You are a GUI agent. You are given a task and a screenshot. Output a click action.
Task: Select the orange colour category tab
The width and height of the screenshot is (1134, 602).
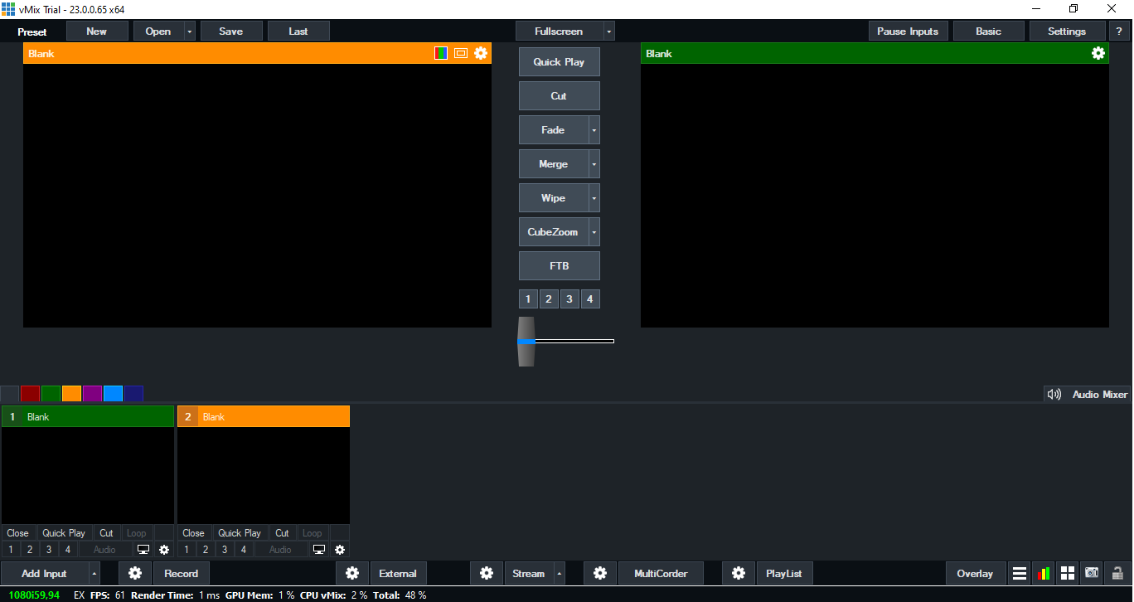71,394
